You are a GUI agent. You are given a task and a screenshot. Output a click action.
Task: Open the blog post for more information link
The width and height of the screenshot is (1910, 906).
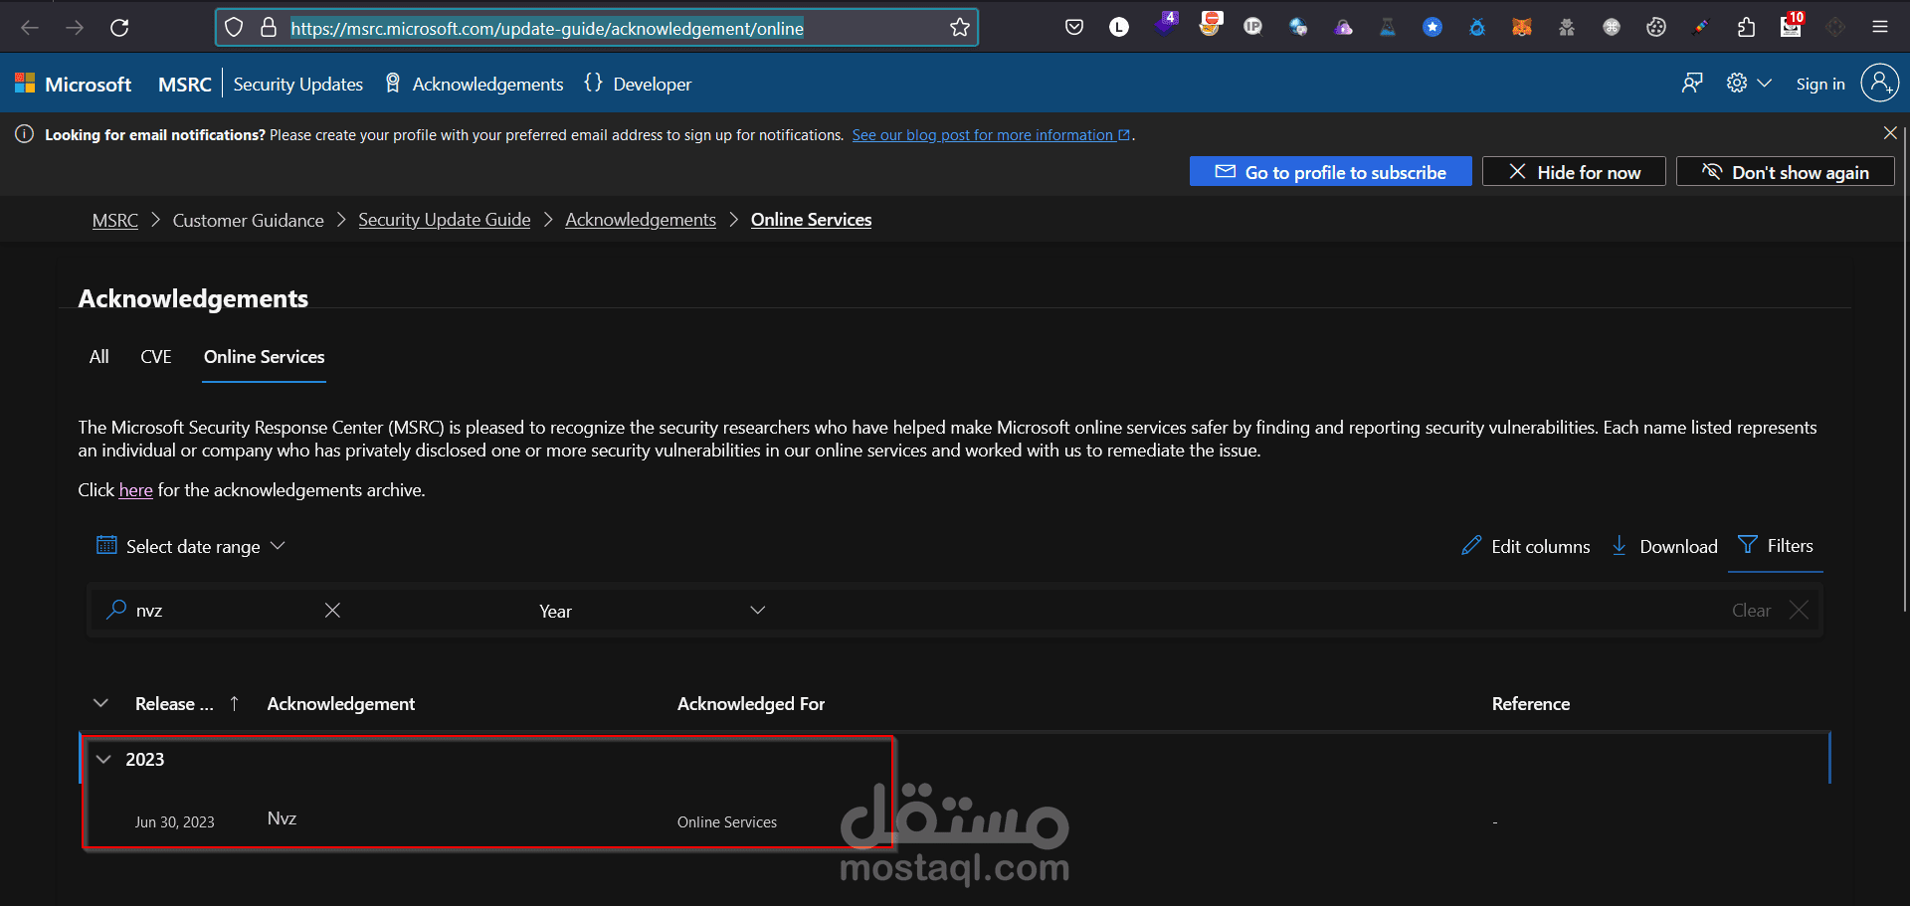coord(991,135)
